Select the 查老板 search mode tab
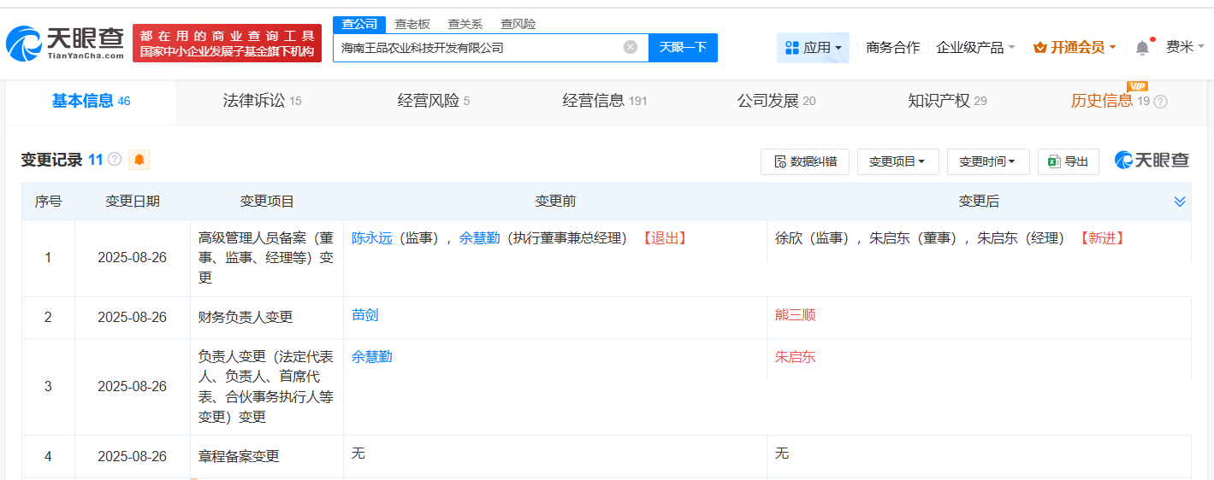 click(x=412, y=24)
